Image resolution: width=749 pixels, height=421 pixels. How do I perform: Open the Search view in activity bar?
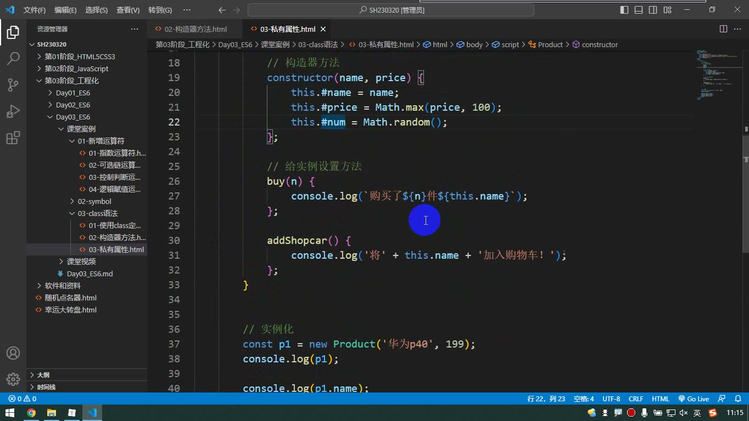pos(13,58)
